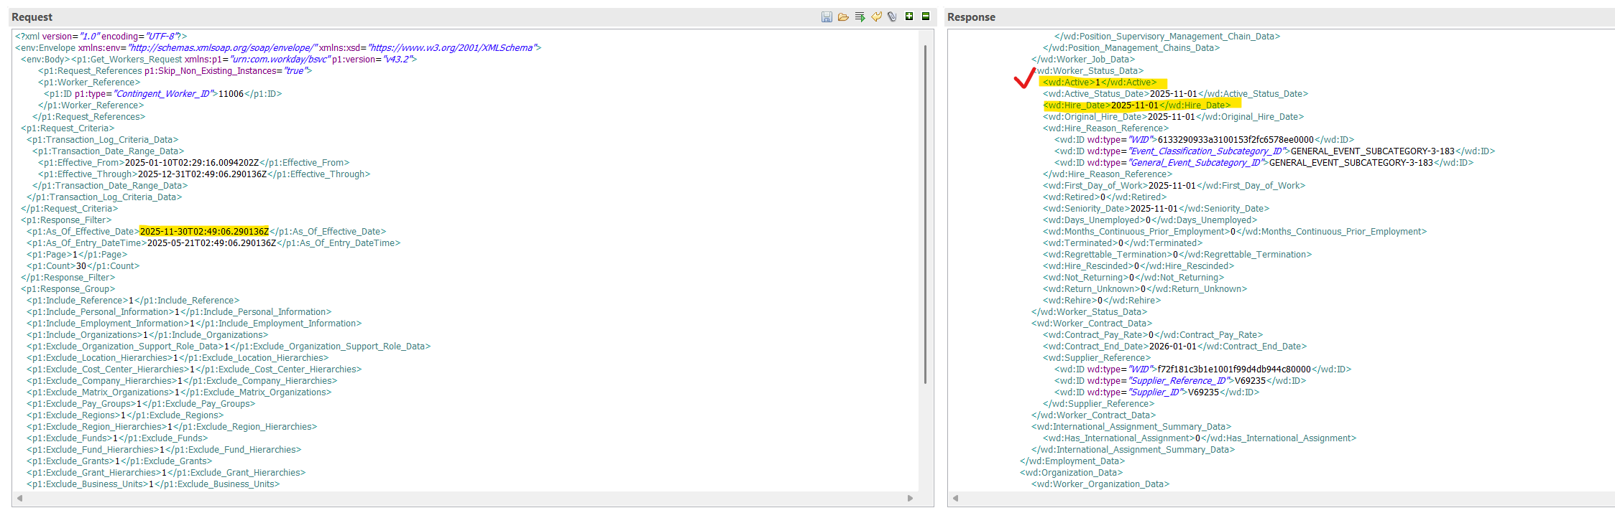Expand all nodes with green plus icon
Viewport: 1615px width, 518px height.
click(909, 16)
